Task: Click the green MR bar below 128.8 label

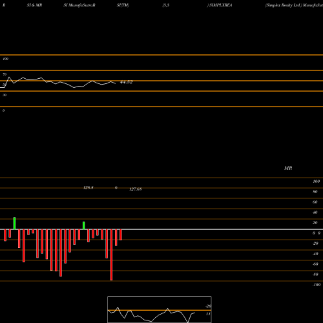Action: coord(84,225)
